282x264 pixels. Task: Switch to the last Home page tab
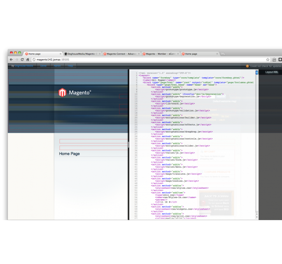click(x=200, y=54)
